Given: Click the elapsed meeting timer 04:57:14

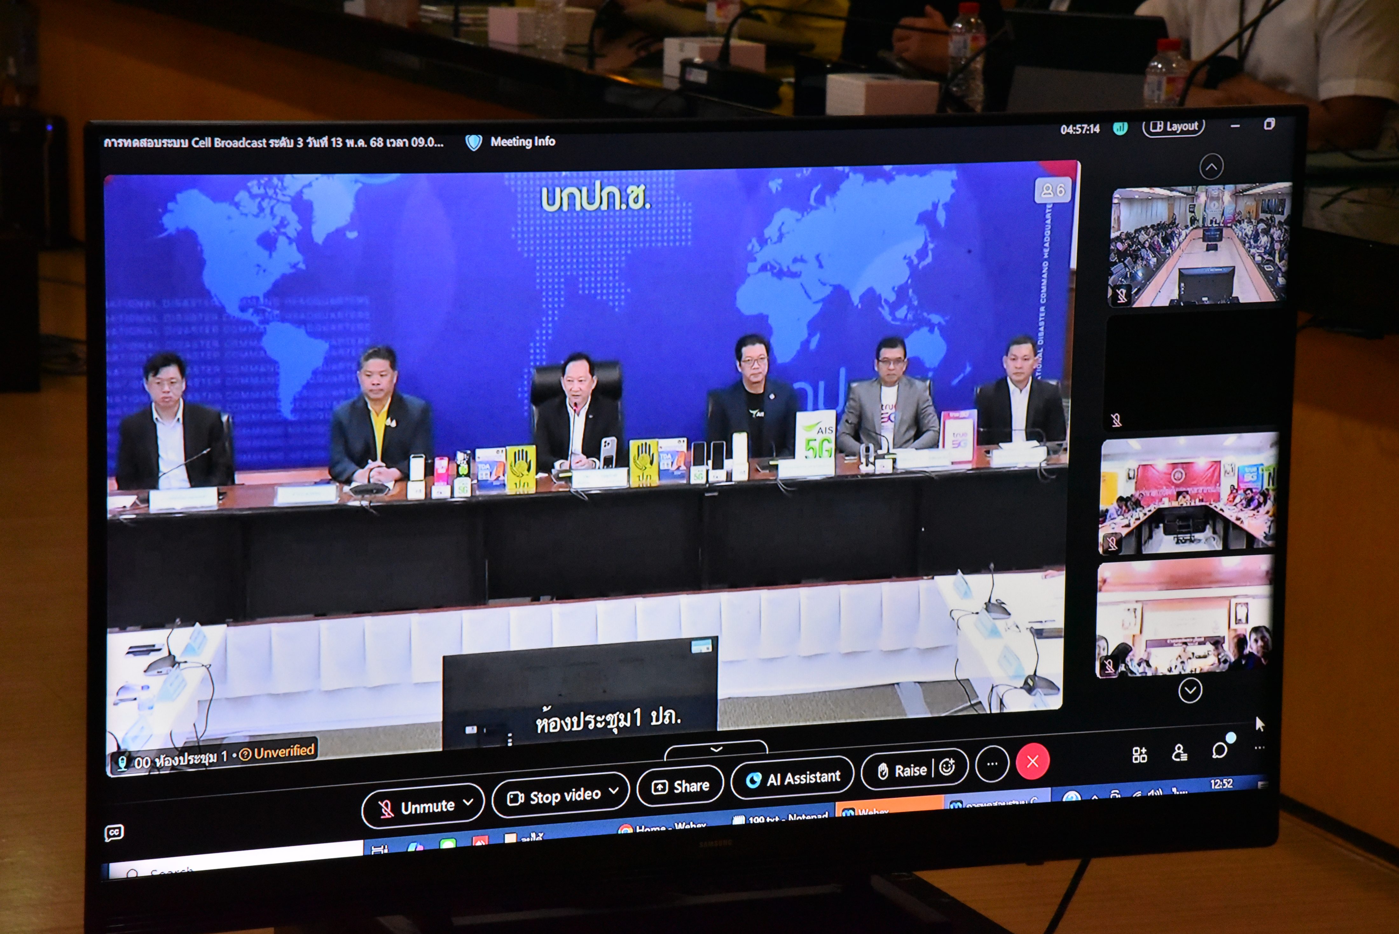Looking at the screenshot, I should [1080, 129].
